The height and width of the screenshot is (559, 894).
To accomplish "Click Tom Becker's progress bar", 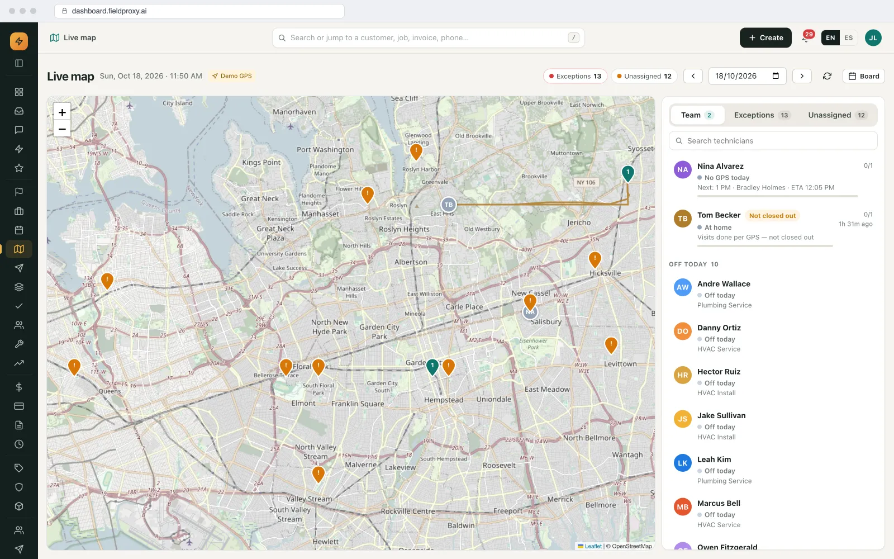I will [765, 246].
